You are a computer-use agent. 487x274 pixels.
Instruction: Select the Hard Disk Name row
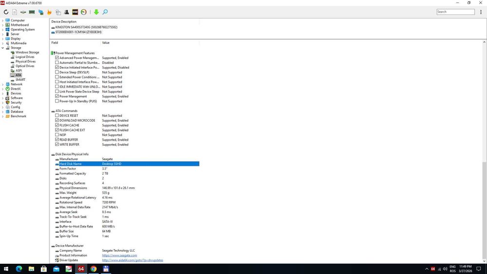point(127,164)
